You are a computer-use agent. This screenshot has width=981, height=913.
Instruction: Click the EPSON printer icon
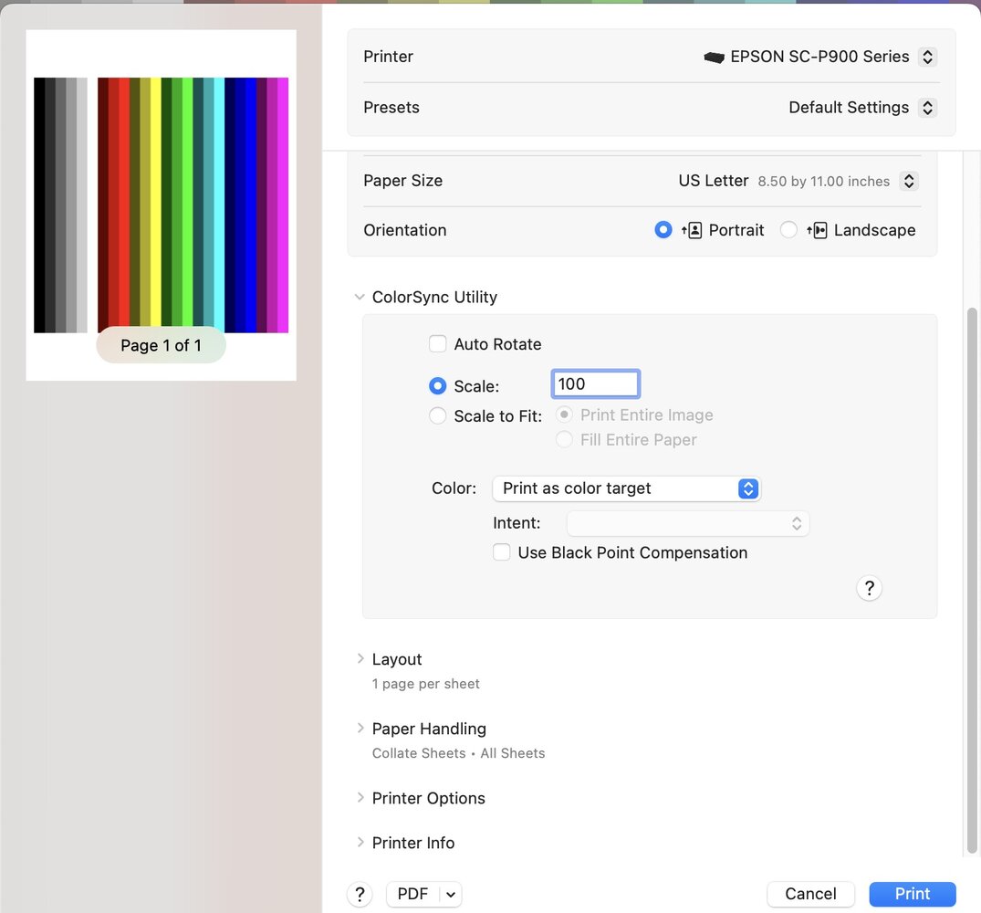pyautogui.click(x=714, y=57)
